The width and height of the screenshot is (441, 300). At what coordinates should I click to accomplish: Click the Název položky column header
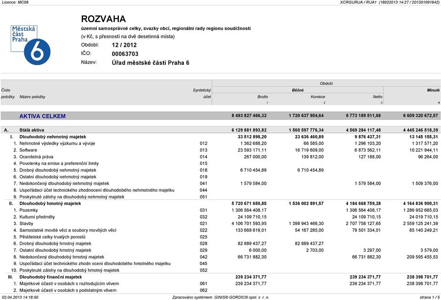click(x=32, y=97)
